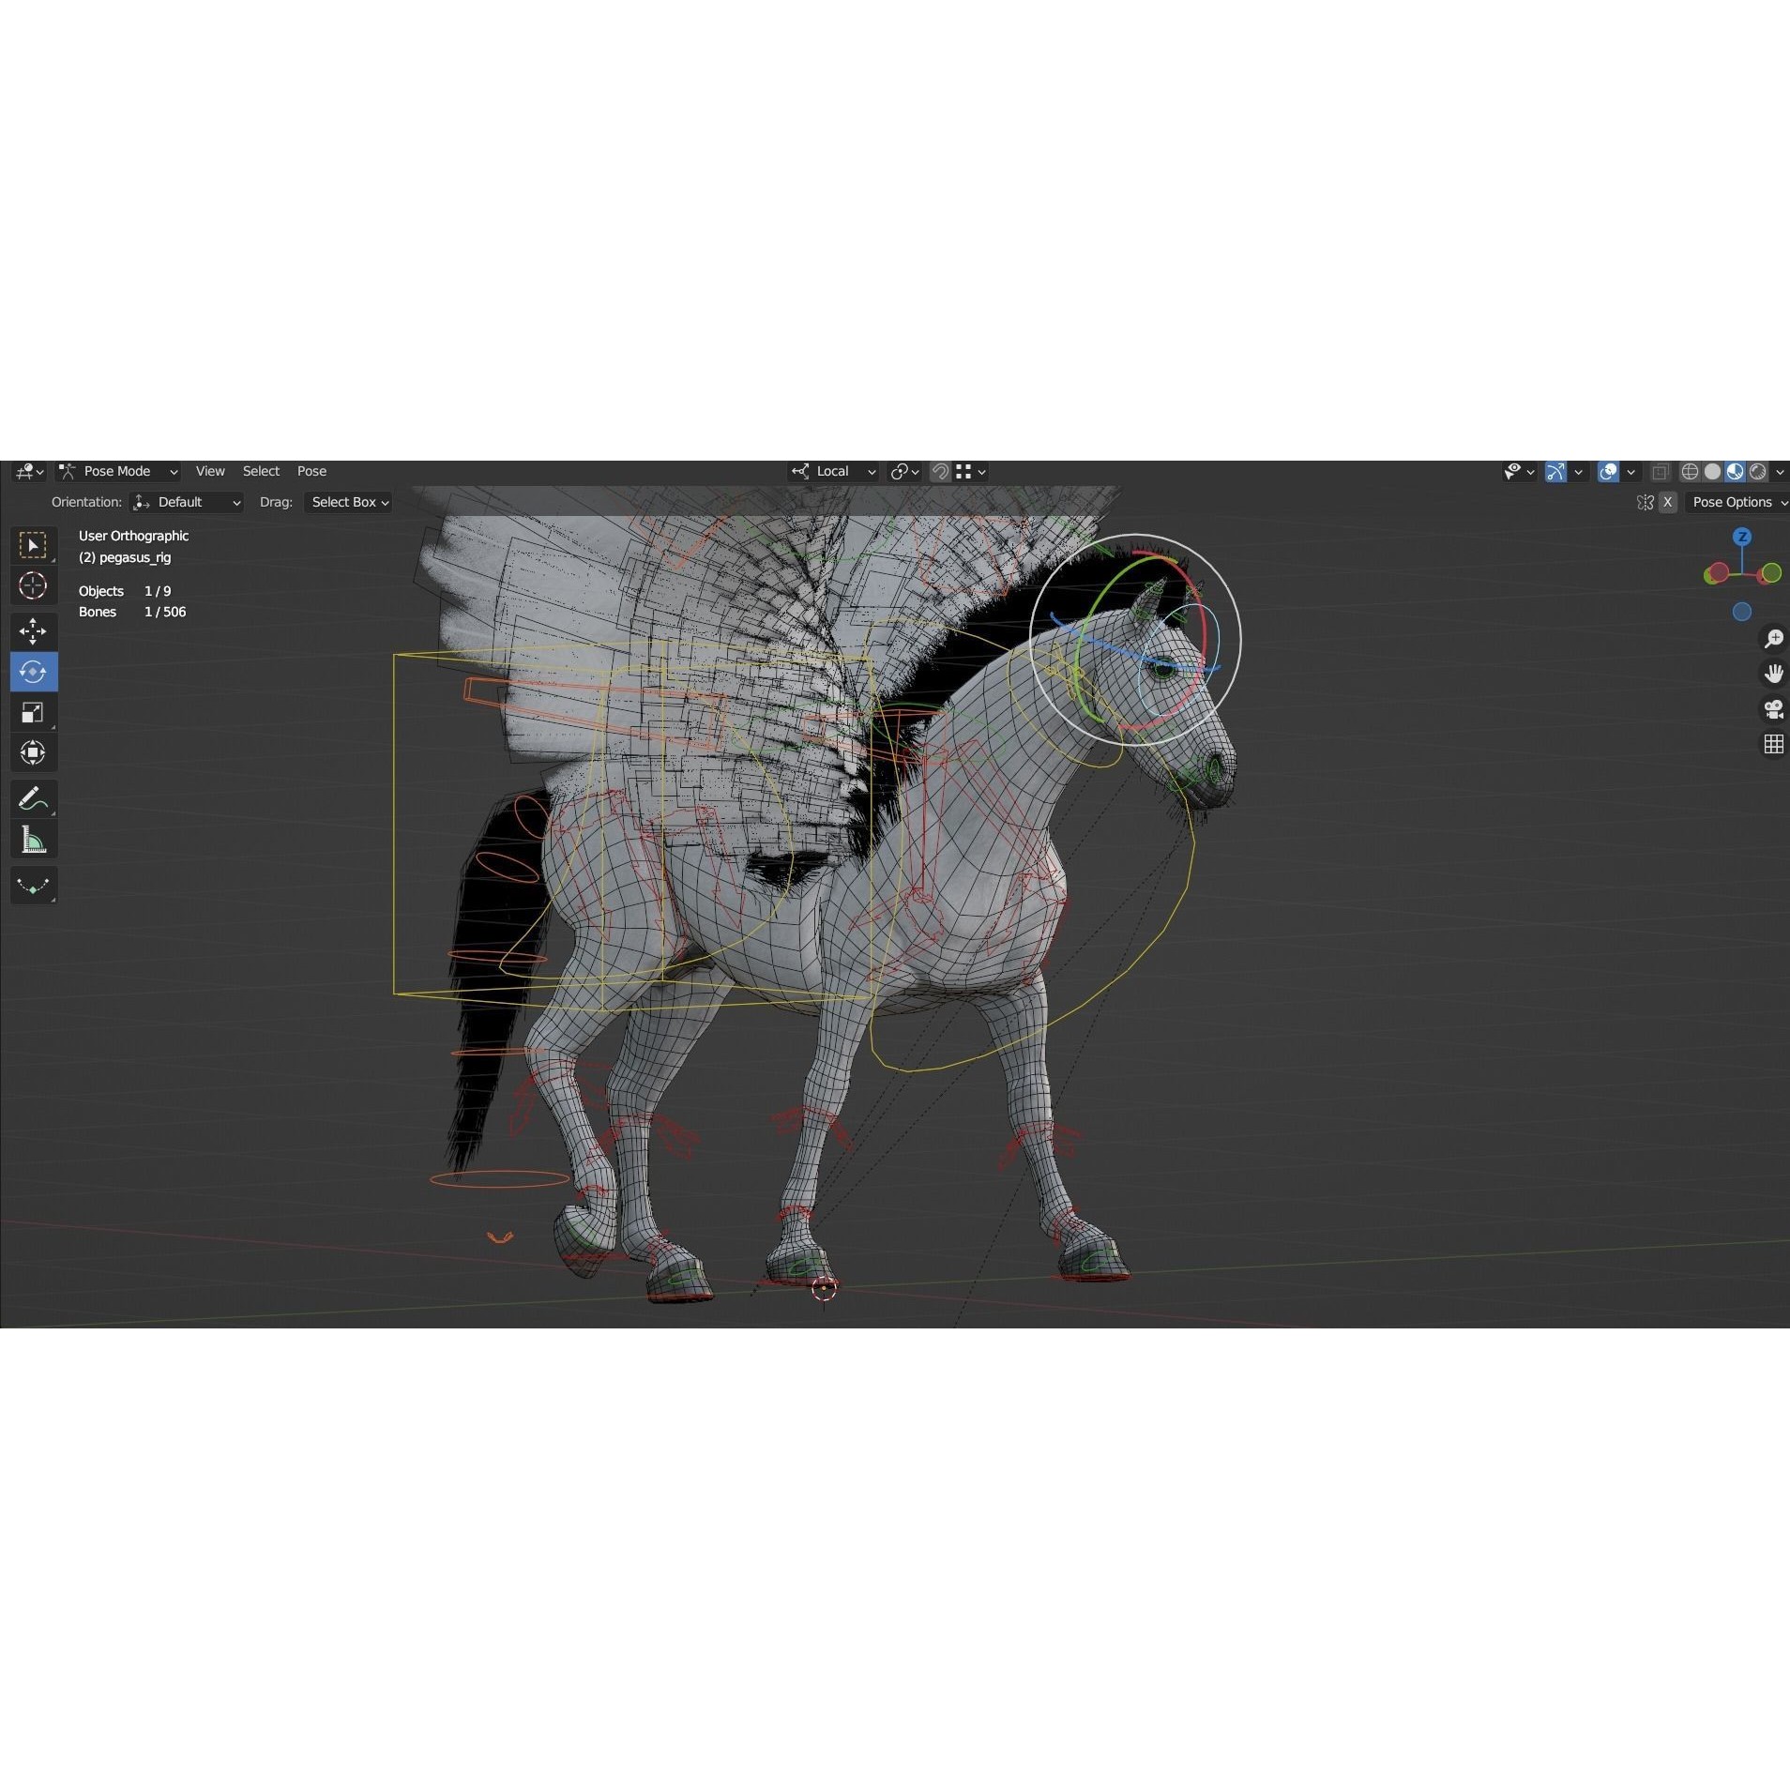Toggle X-ray mode in the header
The width and height of the screenshot is (1790, 1790).
[x=1659, y=471]
